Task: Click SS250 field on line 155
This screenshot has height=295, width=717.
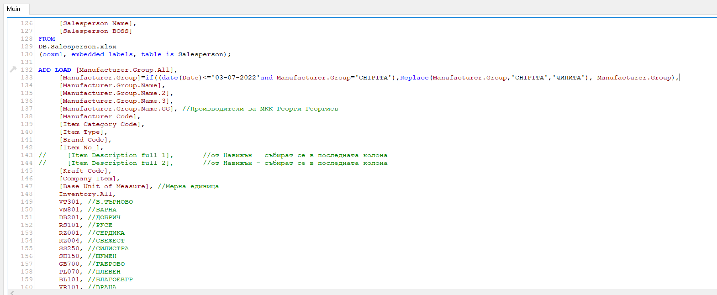Action: coord(69,248)
